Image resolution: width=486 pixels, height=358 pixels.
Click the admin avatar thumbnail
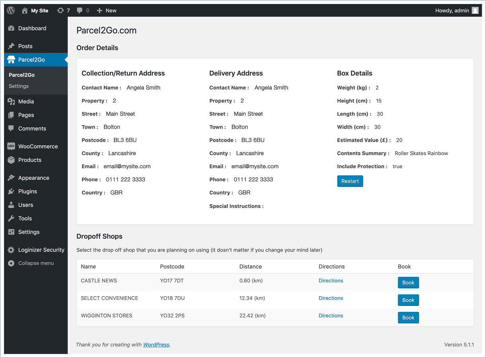(475, 11)
